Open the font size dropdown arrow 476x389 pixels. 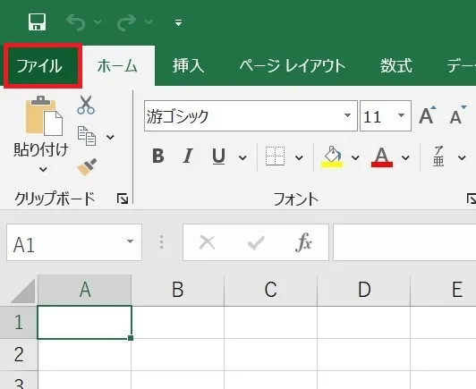[x=402, y=115]
